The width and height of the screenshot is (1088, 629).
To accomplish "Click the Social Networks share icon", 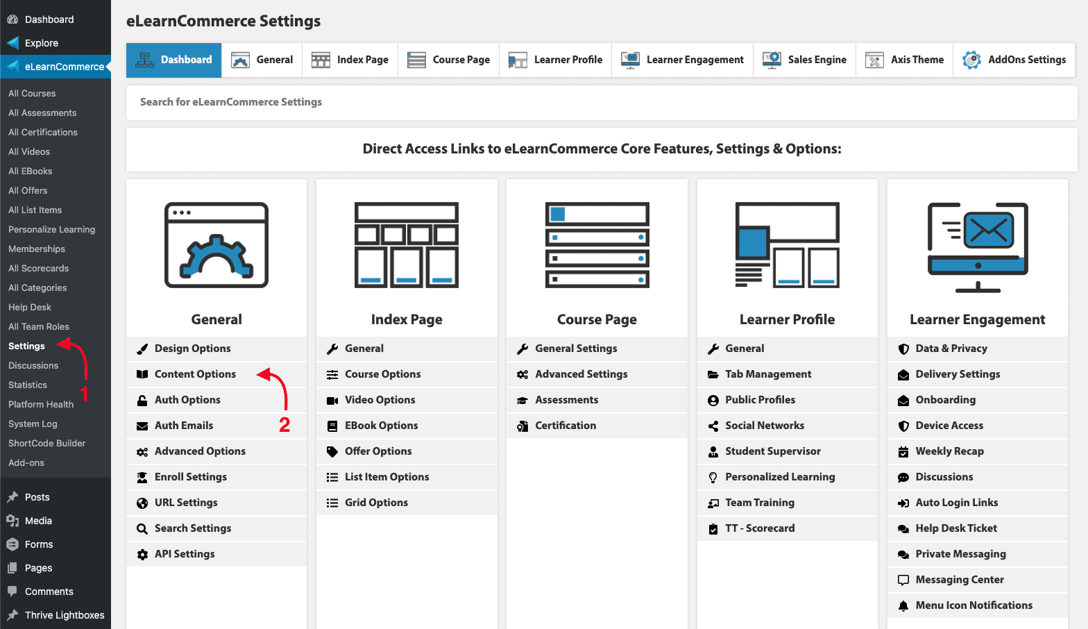I will (713, 426).
